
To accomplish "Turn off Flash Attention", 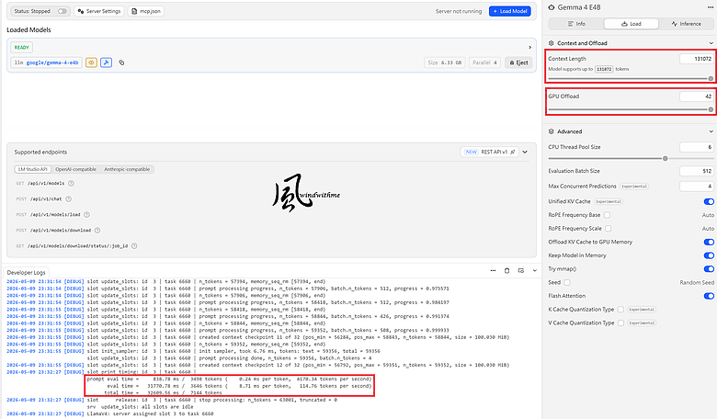I will [709, 296].
